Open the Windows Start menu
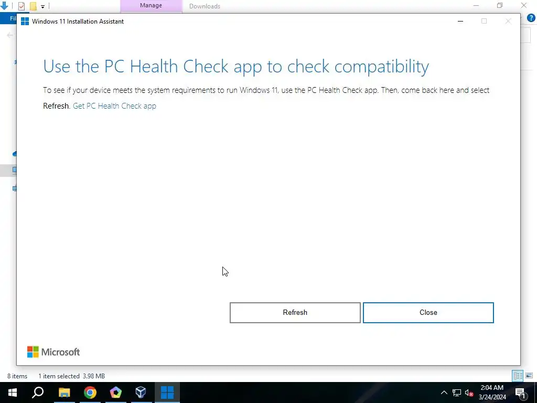The image size is (537, 403). 13,393
